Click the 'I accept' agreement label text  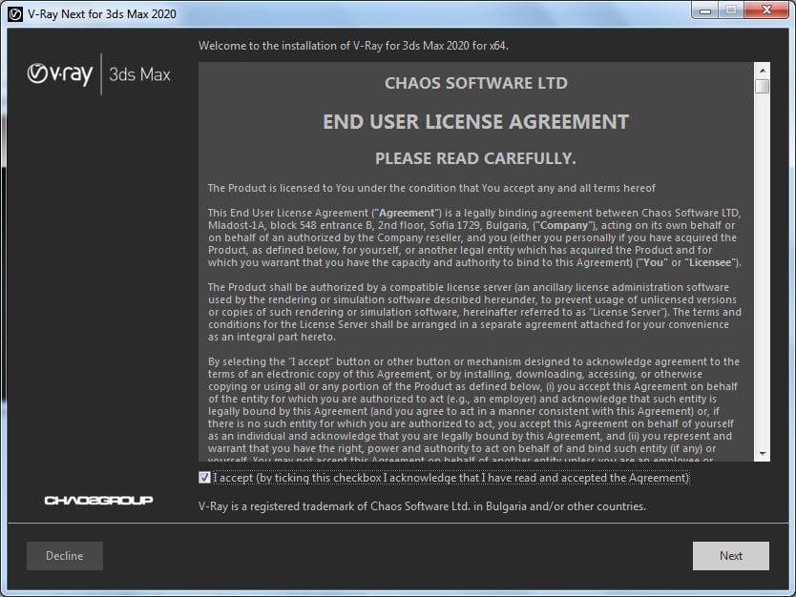[x=450, y=478]
